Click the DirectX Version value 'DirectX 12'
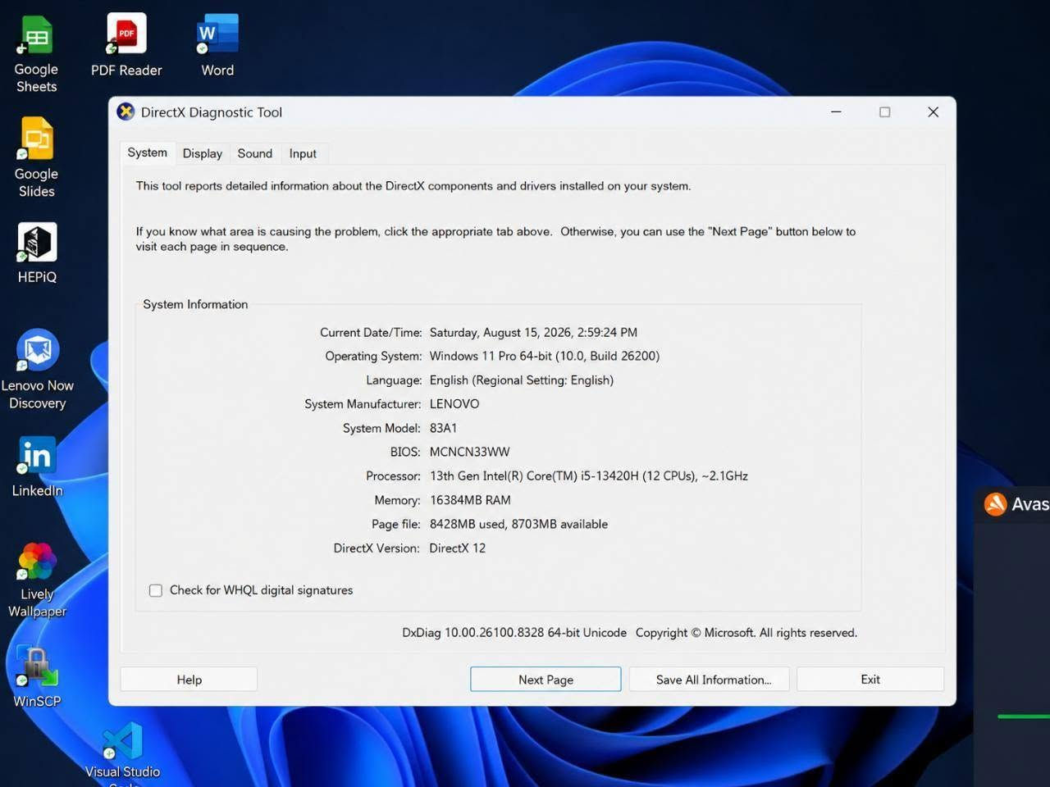 (458, 548)
